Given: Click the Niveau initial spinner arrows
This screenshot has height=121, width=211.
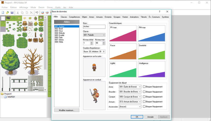Looking at the screenshot, I should pos(92,43).
